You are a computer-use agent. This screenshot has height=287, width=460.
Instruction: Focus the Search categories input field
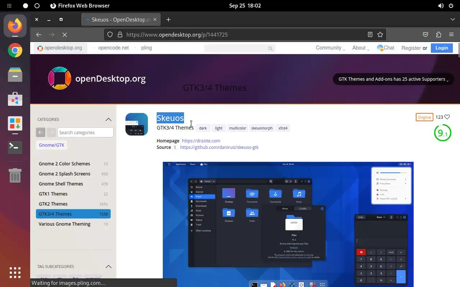86,132
